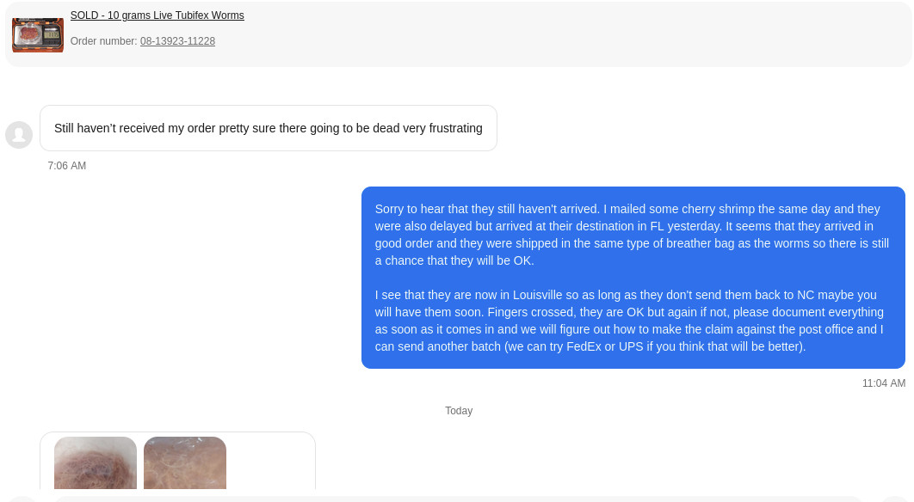914x502 pixels.
Task: Click the 7:06 AM message timestamp
Action: 67,166
